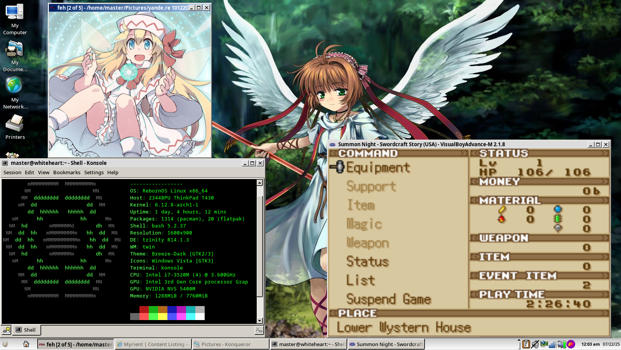
Task: Open the Help menu in Konsole
Action: point(113,172)
